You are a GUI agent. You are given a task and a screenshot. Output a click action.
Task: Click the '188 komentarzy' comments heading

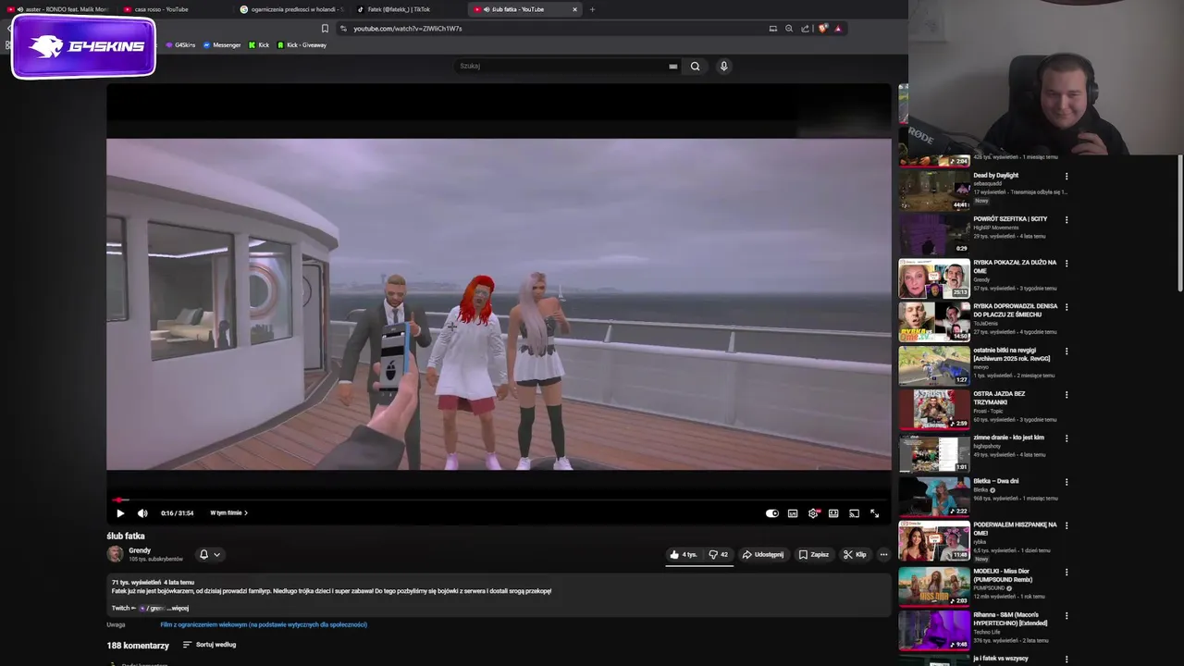coord(138,646)
